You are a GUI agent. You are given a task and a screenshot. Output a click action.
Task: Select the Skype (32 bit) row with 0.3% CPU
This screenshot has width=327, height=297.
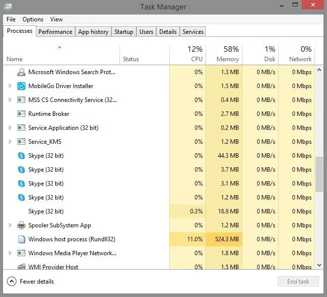(159, 211)
